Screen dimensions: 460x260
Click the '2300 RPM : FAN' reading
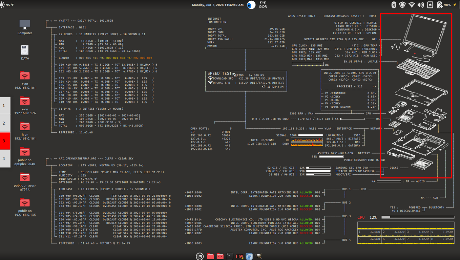[301, 113]
